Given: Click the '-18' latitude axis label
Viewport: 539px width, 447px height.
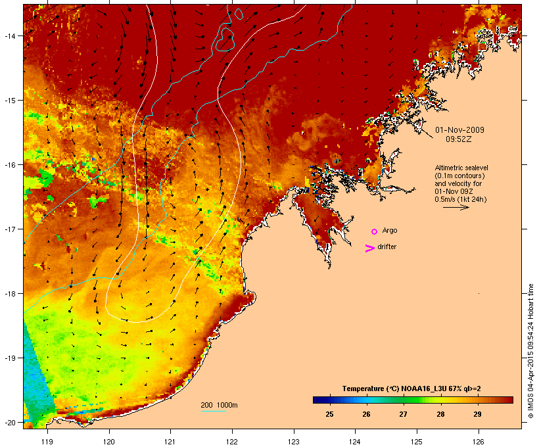Looking at the screenshot, I should click(9, 294).
